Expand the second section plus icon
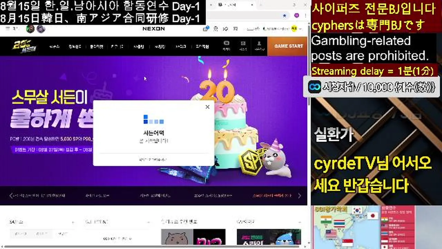Viewport: 442px width, 249px height. [148, 222]
